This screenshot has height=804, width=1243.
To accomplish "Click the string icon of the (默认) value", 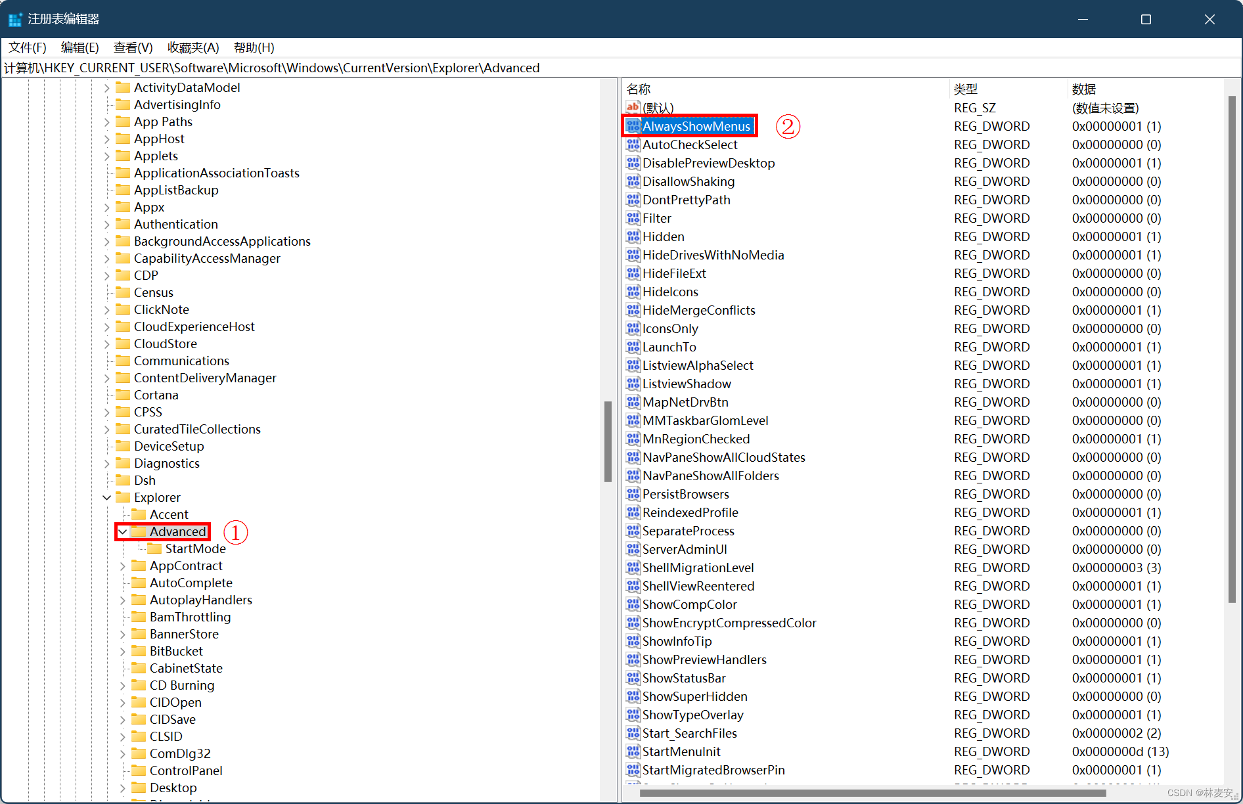I will (633, 108).
